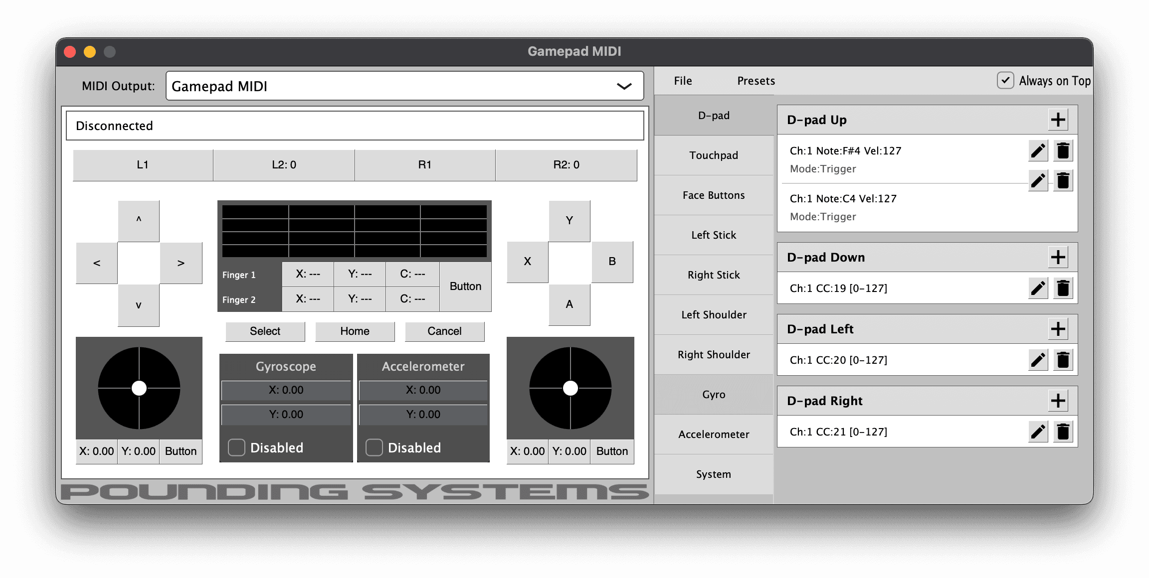Uncheck the Always on Top checkbox
Image resolution: width=1149 pixels, height=578 pixels.
(1007, 80)
